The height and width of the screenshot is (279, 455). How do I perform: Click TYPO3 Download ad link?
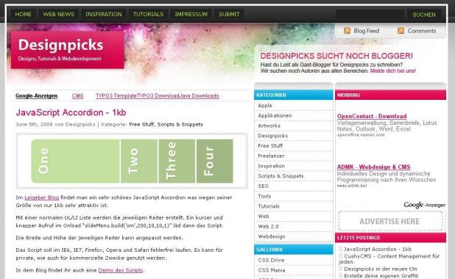pyautogui.click(x=158, y=95)
